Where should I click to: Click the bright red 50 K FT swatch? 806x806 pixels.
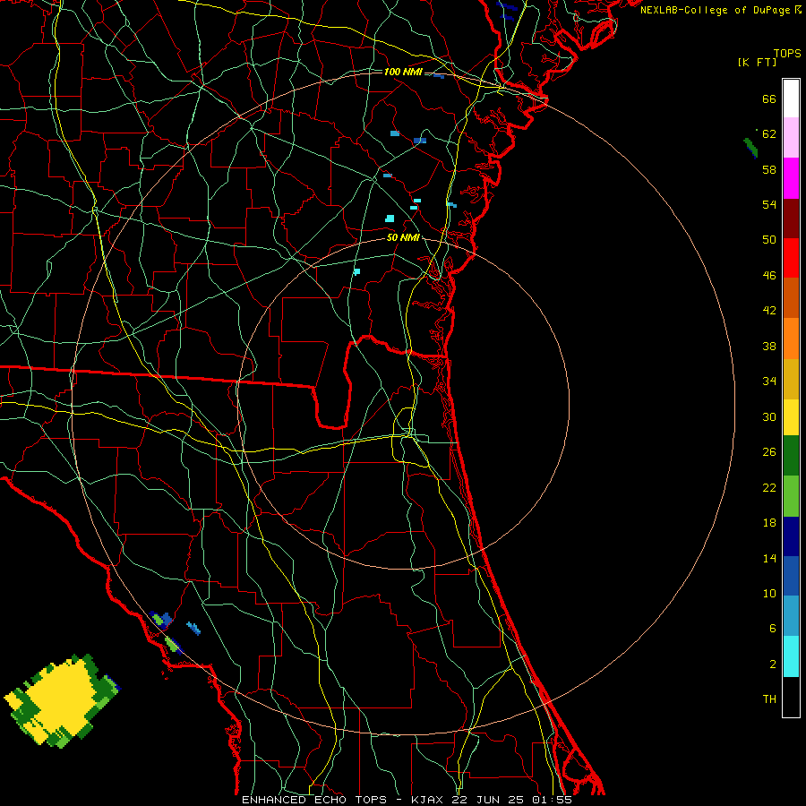[791, 258]
